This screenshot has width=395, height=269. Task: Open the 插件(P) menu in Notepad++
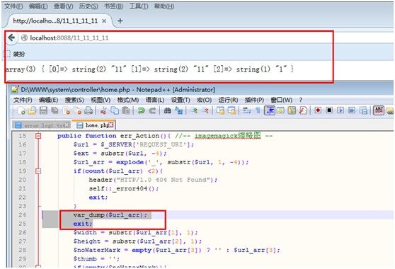(x=254, y=100)
